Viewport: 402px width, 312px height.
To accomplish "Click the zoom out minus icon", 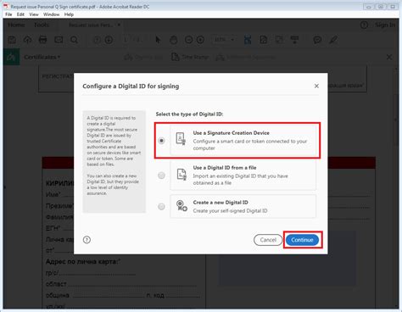I will [188, 40].
